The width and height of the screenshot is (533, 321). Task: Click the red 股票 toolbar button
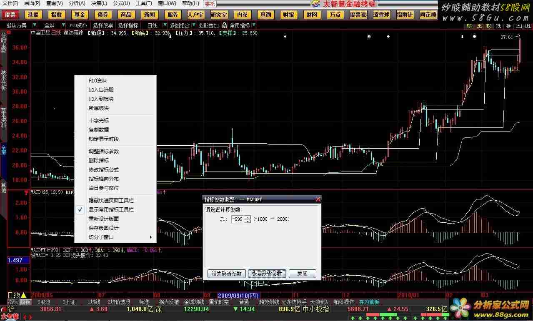coord(10,15)
